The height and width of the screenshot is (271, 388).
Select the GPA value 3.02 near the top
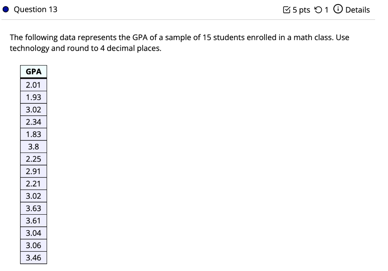(x=33, y=109)
